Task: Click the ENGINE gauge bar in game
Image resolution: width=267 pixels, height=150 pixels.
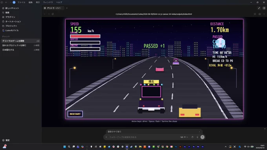Action: click(x=85, y=49)
